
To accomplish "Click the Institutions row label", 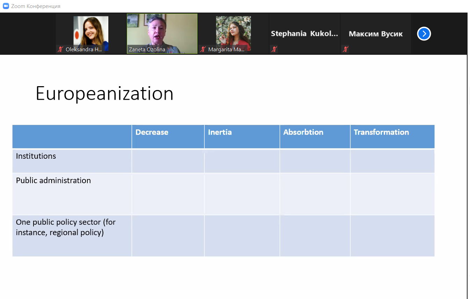I will (x=36, y=156).
